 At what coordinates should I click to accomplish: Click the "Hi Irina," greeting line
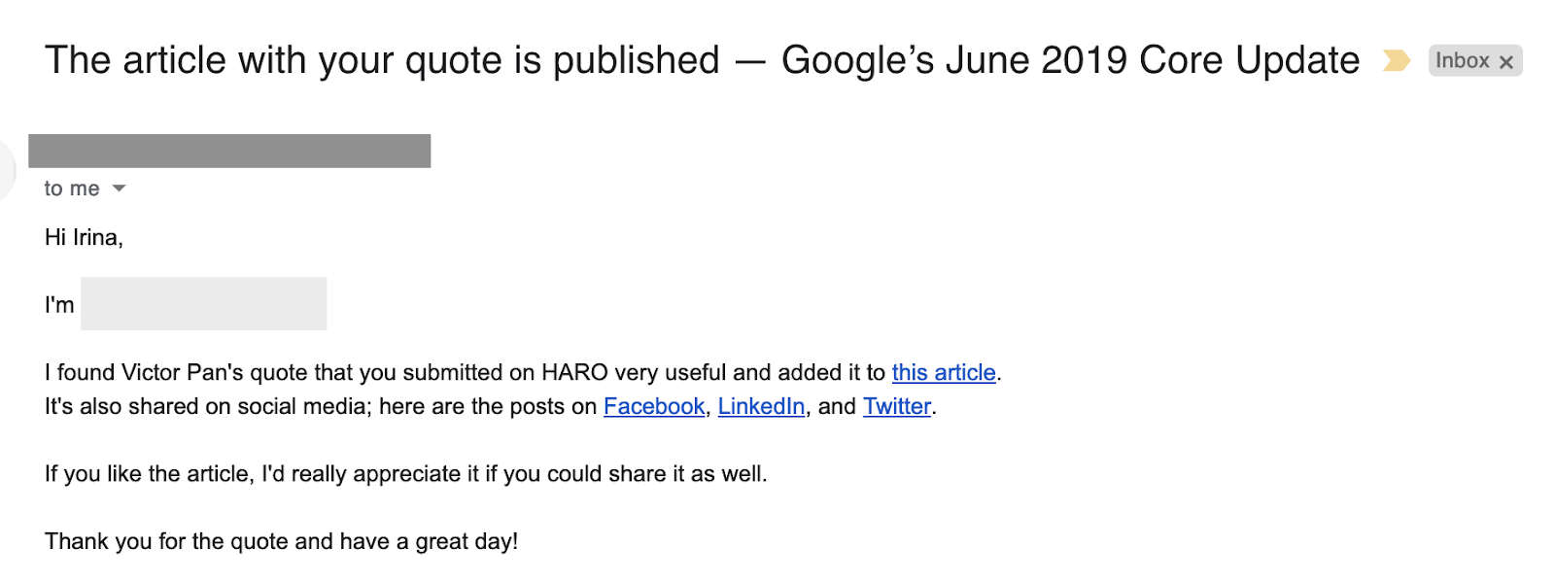(84, 238)
